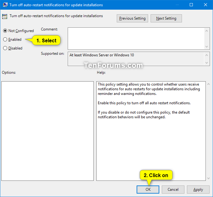Image resolution: width=213 pixels, height=197 pixels.
Task: Click 'If you disable or do not configure' text
Action: point(144,115)
